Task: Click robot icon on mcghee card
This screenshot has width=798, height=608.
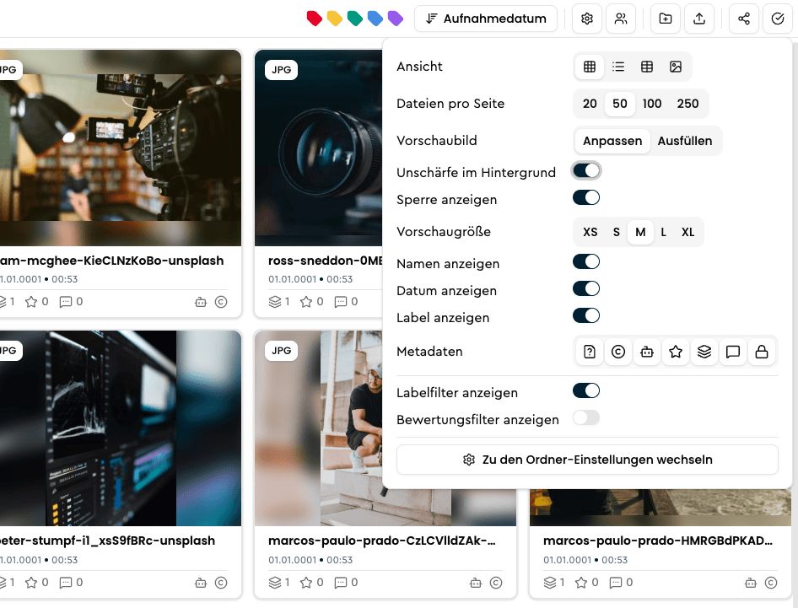Action: pyautogui.click(x=201, y=302)
